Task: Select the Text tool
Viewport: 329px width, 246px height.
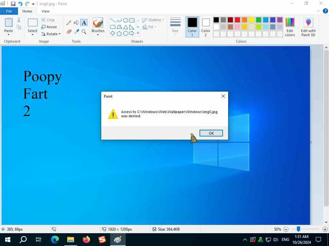Action: coord(84,23)
